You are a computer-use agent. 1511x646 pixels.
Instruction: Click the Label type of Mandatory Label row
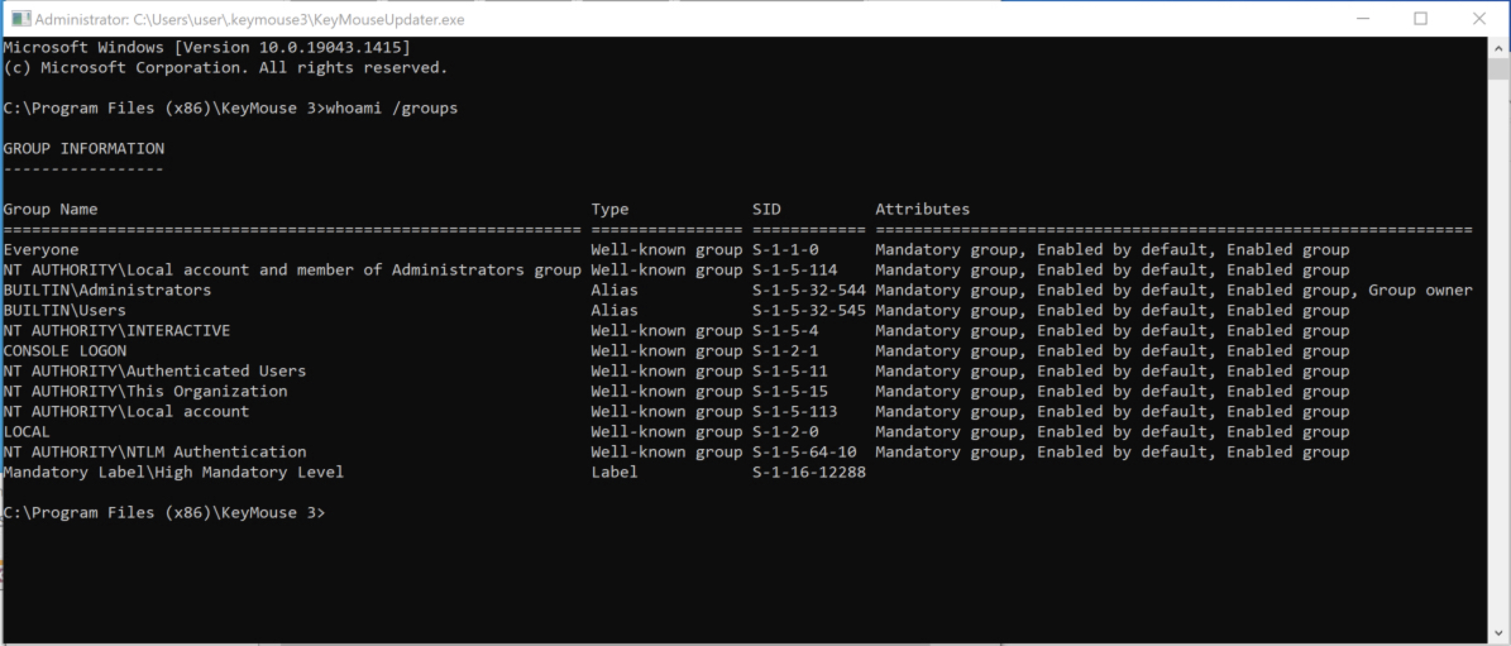point(615,472)
